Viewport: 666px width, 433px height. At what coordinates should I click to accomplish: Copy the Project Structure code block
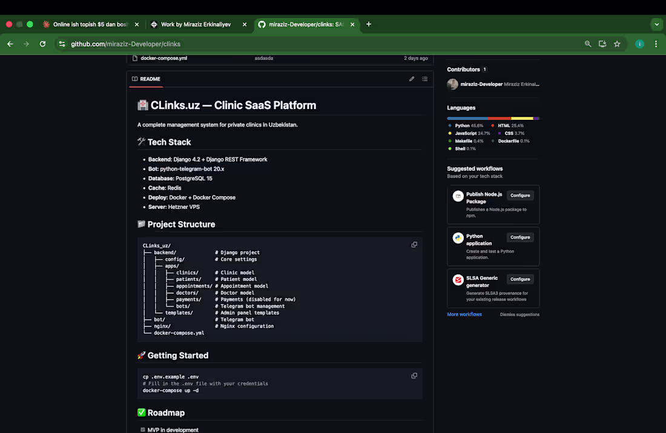pyautogui.click(x=414, y=245)
